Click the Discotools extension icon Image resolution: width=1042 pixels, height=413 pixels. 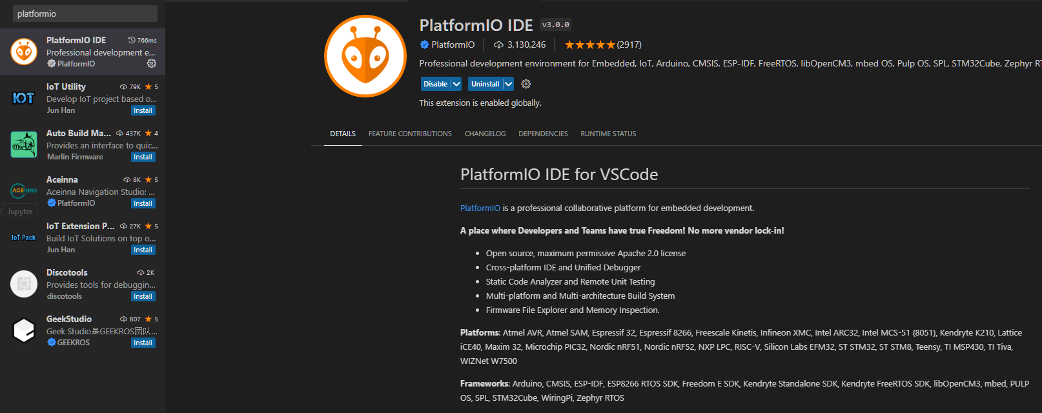[24, 284]
